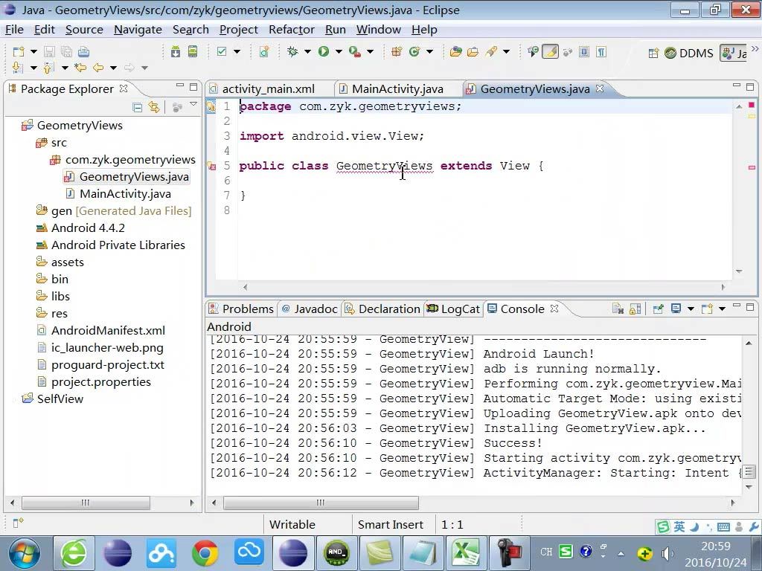Click Collapse All in Package Explorer

pyautogui.click(x=138, y=107)
